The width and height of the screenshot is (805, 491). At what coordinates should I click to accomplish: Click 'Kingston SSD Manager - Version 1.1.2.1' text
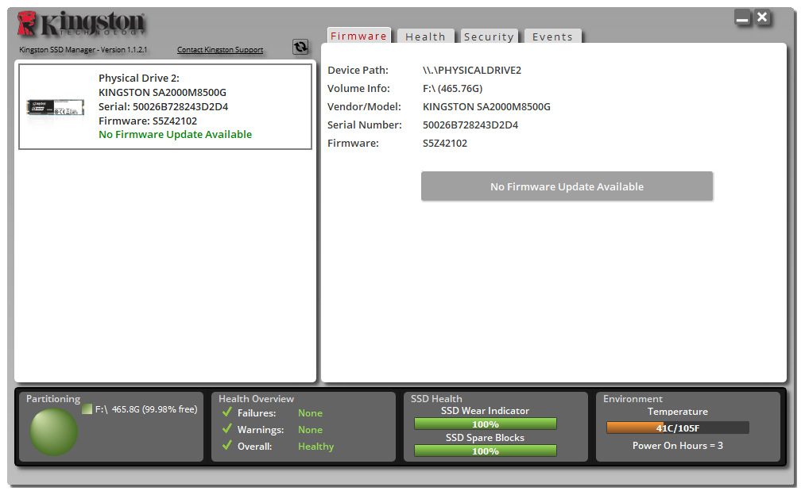[83, 50]
